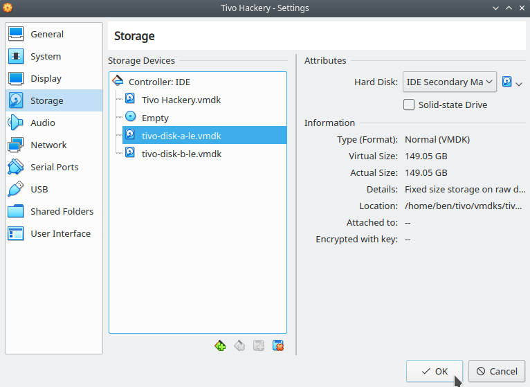
Task: Expand the disk chooser arrow menu
Action: (x=519, y=84)
